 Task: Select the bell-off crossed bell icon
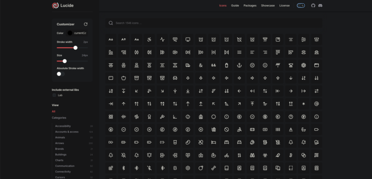[x=124, y=155]
